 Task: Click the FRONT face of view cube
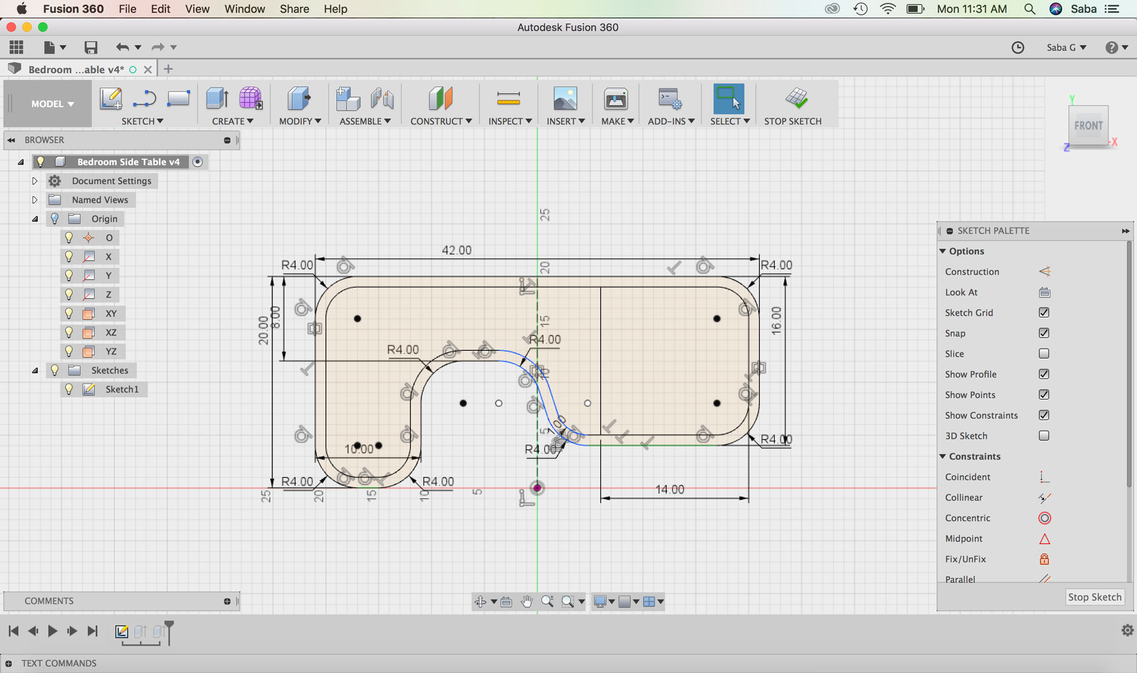coord(1088,125)
